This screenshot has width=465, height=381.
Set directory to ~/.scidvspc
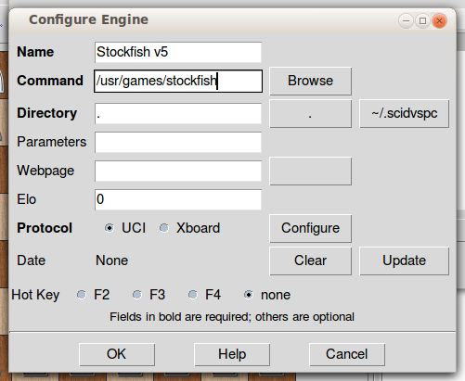404,113
